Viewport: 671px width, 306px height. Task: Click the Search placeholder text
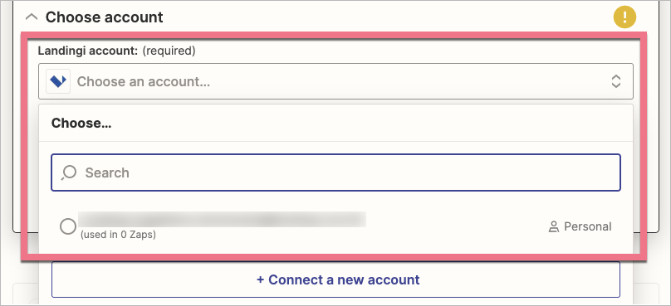[107, 172]
